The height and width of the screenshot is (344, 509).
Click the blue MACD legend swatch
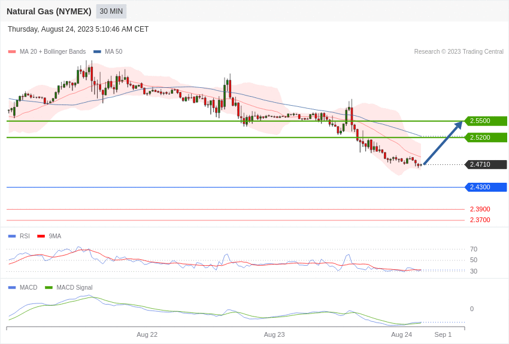pos(12,287)
